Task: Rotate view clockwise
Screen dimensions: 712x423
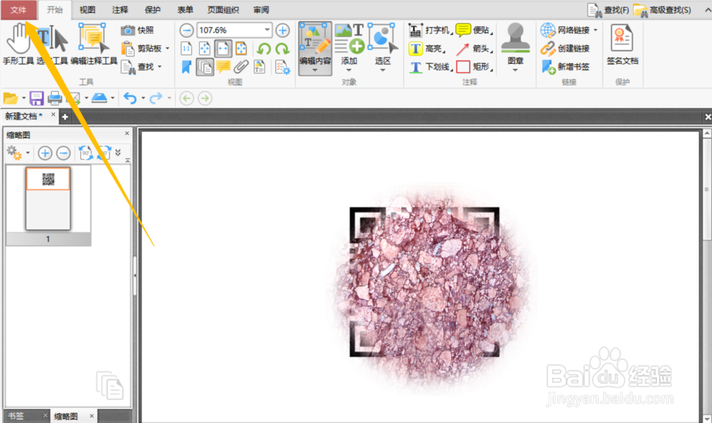Action: pyautogui.click(x=283, y=48)
